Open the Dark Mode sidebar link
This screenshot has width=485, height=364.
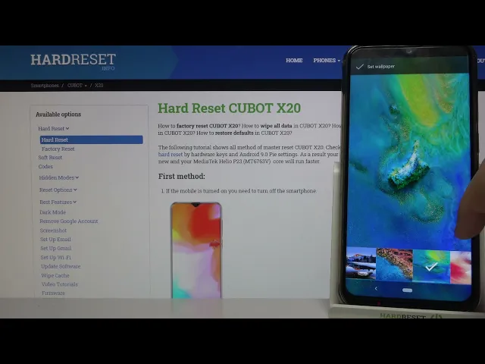click(52, 212)
